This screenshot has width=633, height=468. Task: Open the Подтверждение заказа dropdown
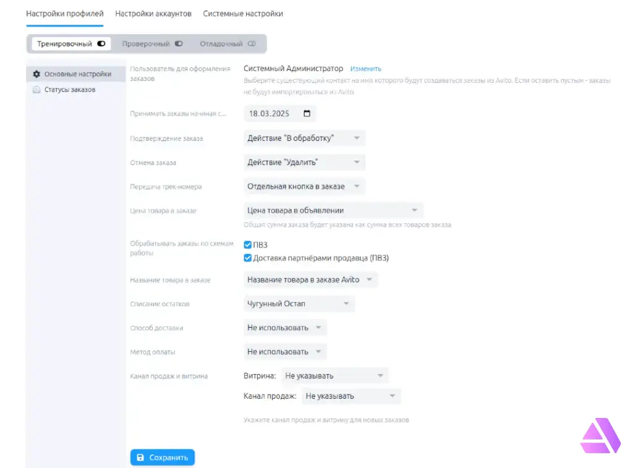click(304, 138)
